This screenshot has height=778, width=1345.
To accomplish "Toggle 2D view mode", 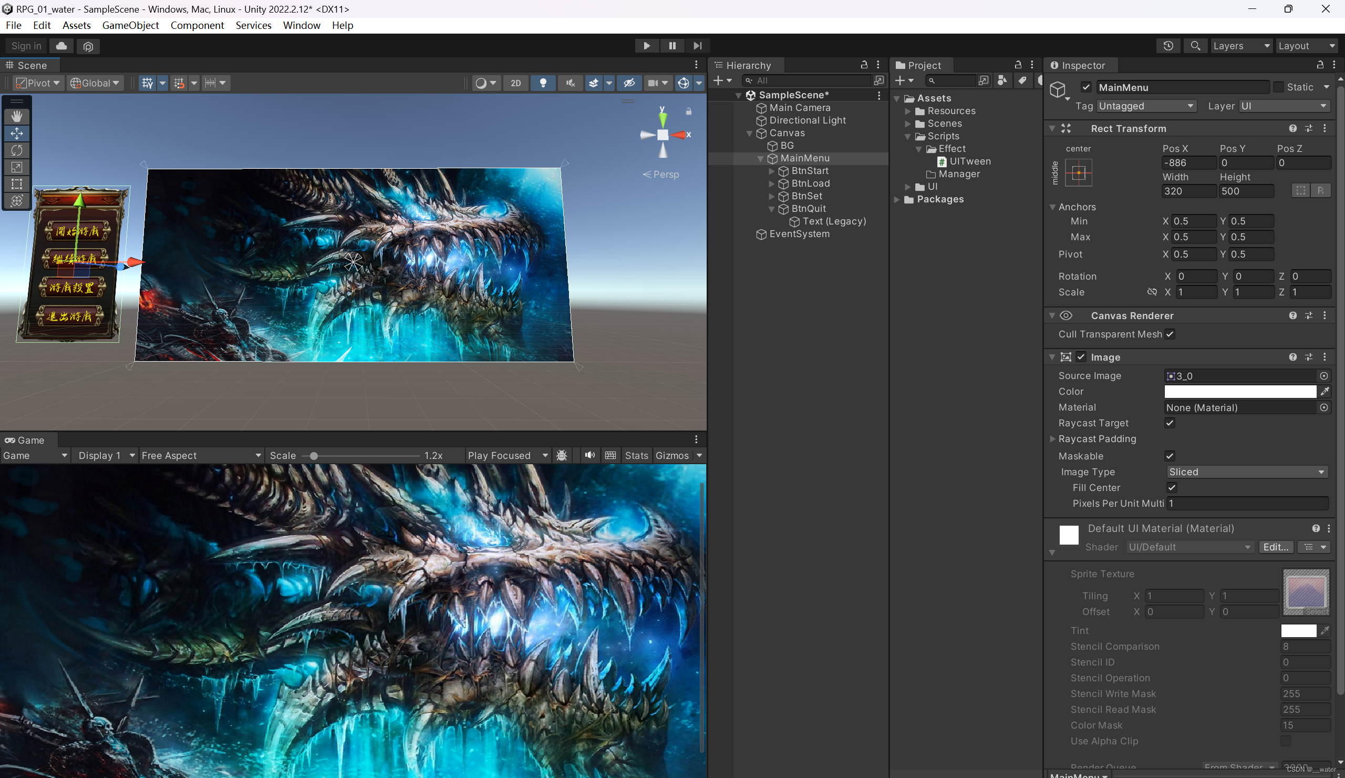I will [515, 83].
